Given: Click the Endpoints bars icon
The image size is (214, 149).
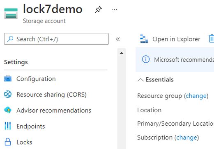Looking at the screenshot, I should point(8,126).
